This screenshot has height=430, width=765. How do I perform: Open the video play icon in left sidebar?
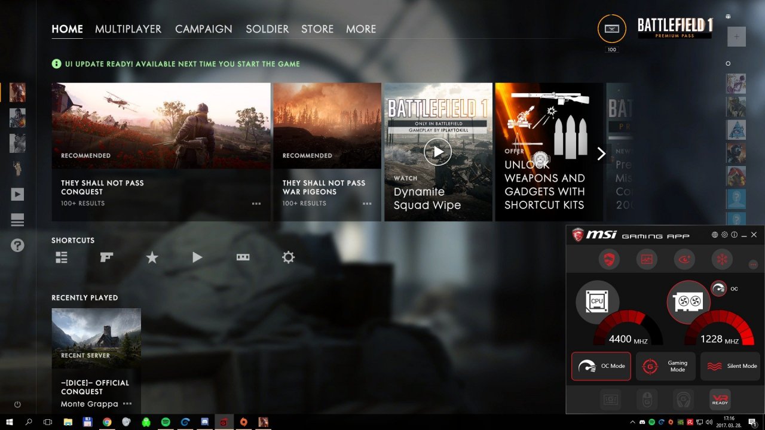pyautogui.click(x=17, y=194)
